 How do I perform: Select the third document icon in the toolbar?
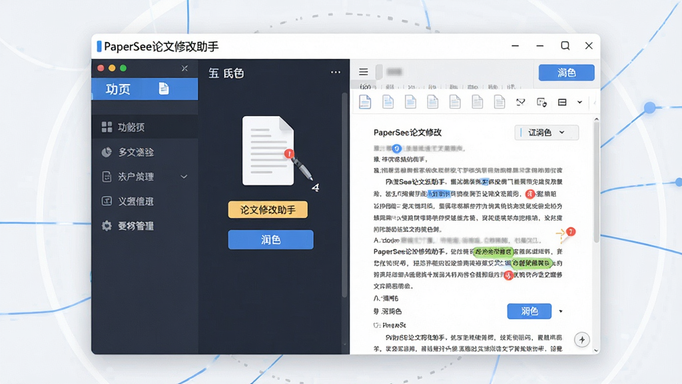click(410, 102)
